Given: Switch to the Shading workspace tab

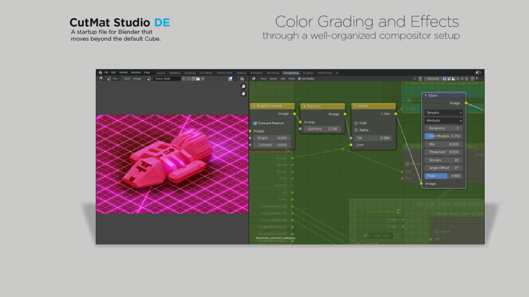Looking at the screenshot, I should tap(241, 73).
